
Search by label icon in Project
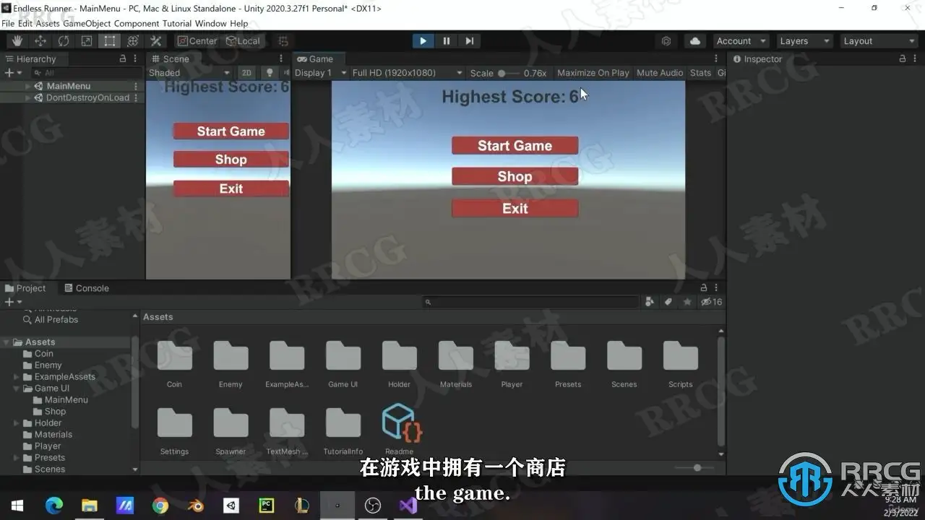(x=668, y=302)
